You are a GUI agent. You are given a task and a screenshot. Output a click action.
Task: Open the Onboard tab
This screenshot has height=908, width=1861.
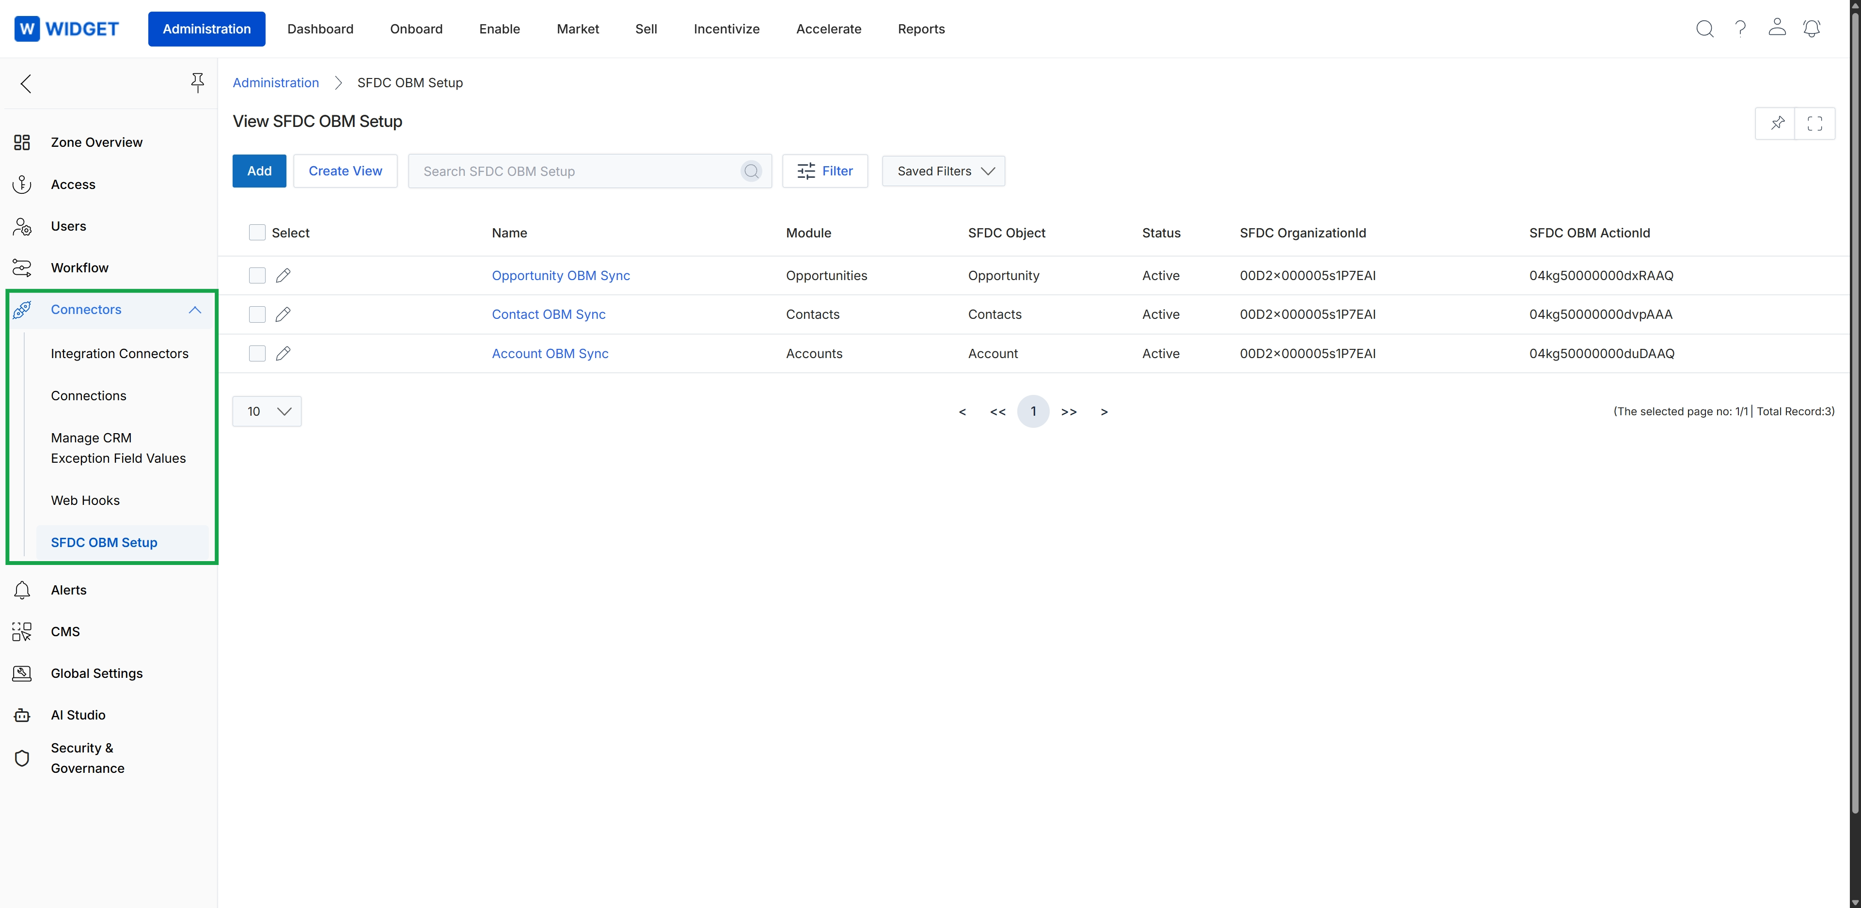[x=416, y=29]
